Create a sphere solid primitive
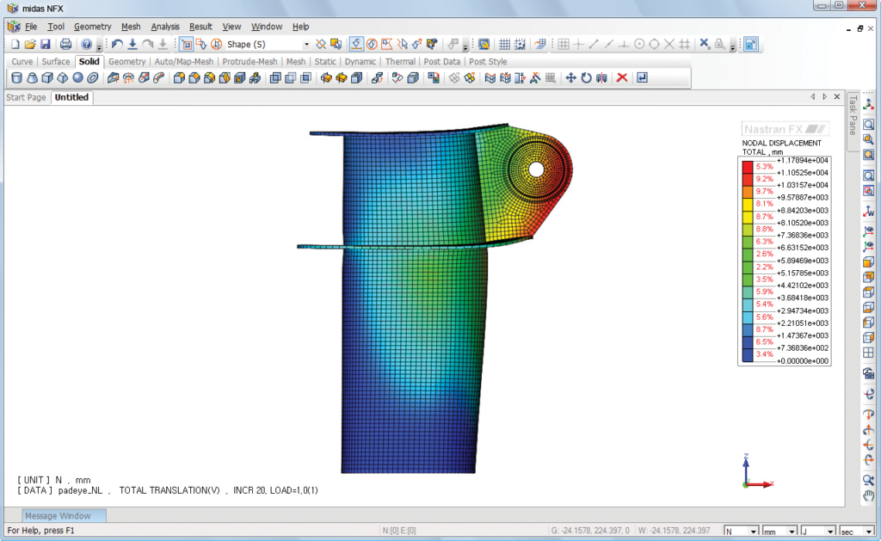This screenshot has width=881, height=541. (77, 78)
